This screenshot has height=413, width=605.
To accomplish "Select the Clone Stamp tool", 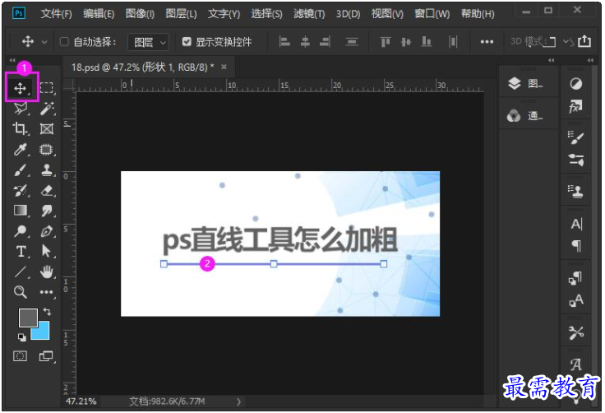I will [47, 170].
